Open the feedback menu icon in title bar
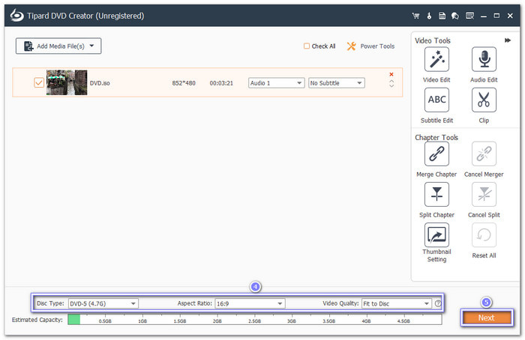 [x=469, y=16]
